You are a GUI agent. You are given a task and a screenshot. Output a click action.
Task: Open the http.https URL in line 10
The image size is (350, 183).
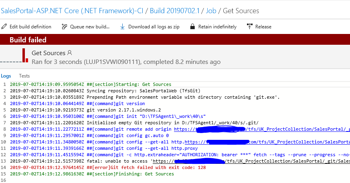[267, 142]
